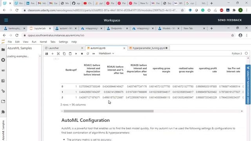Click the JupyterLab logo icon
The height and width of the screenshot is (141, 251).
point(3,42)
